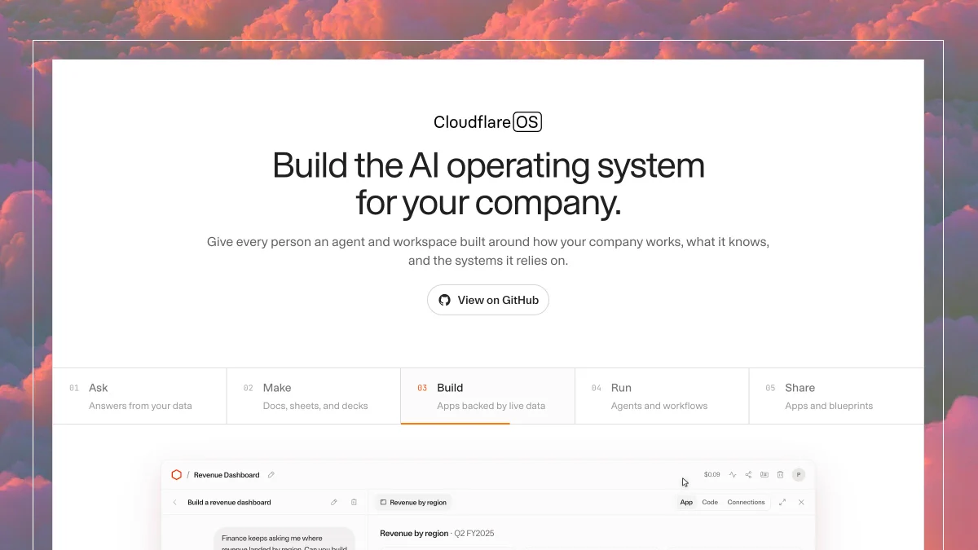Click the trash icon for Build a revenue dashboard
Screen dimensions: 978x550
click(x=354, y=503)
